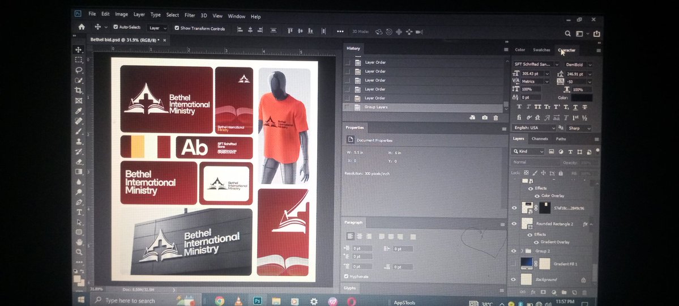Delete current state trash icon in History
Image resolution: width=679 pixels, height=306 pixels.
[x=496, y=118]
